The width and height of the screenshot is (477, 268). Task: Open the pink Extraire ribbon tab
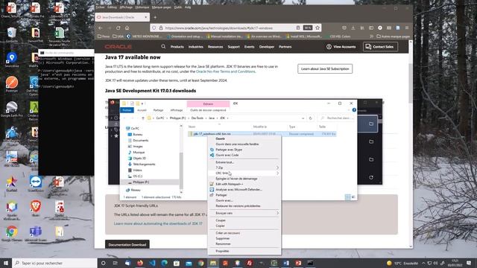point(208,104)
